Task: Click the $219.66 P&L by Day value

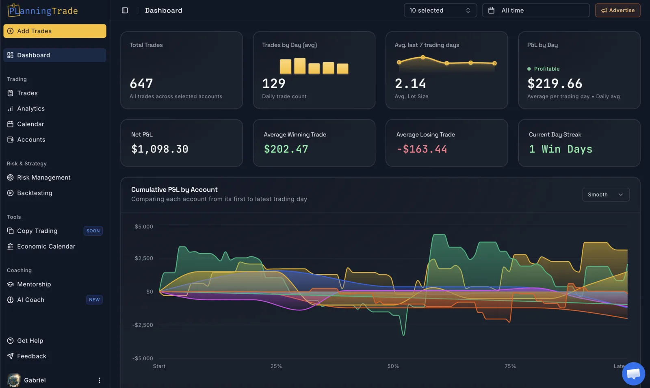Action: point(555,84)
